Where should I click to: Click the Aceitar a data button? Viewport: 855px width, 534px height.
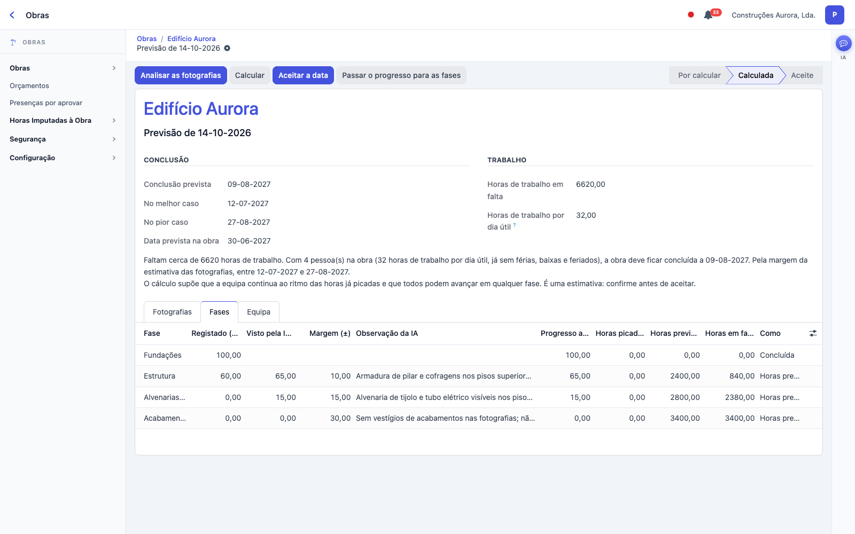303,75
